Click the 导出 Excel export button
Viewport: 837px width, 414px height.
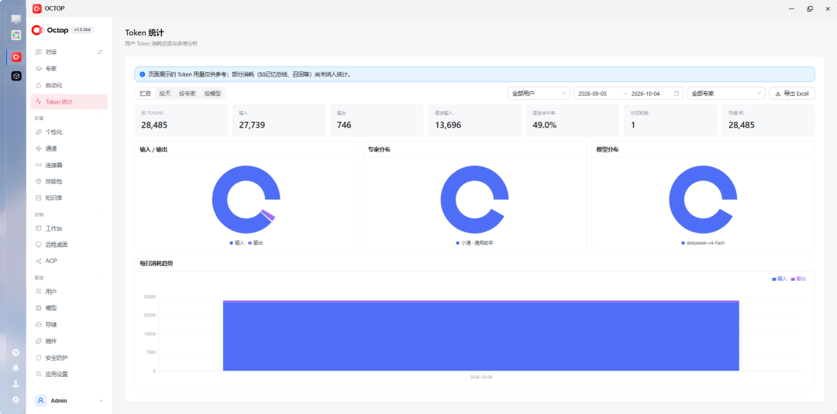click(x=791, y=93)
